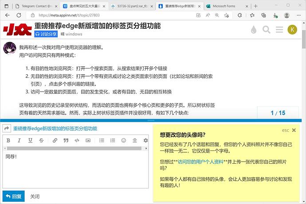Screen dimensions: 306x204
Task: Open 访问您的用户个人资料 link
Action: (200, 162)
